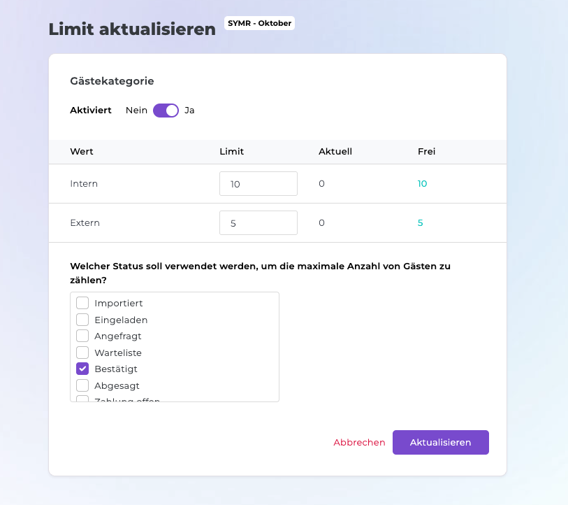Viewport: 568px width, 505px height.
Task: Check the Importiert status checkbox
Action: 82,303
